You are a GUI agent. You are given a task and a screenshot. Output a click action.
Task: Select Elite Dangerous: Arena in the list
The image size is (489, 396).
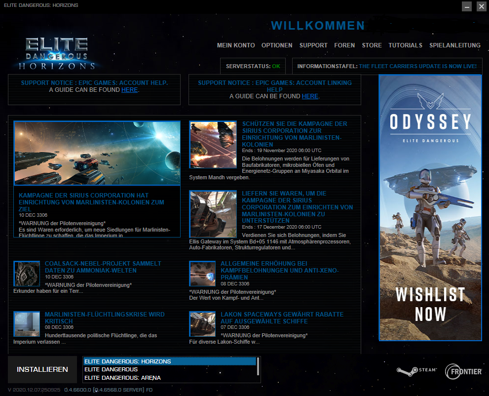pyautogui.click(x=170, y=378)
